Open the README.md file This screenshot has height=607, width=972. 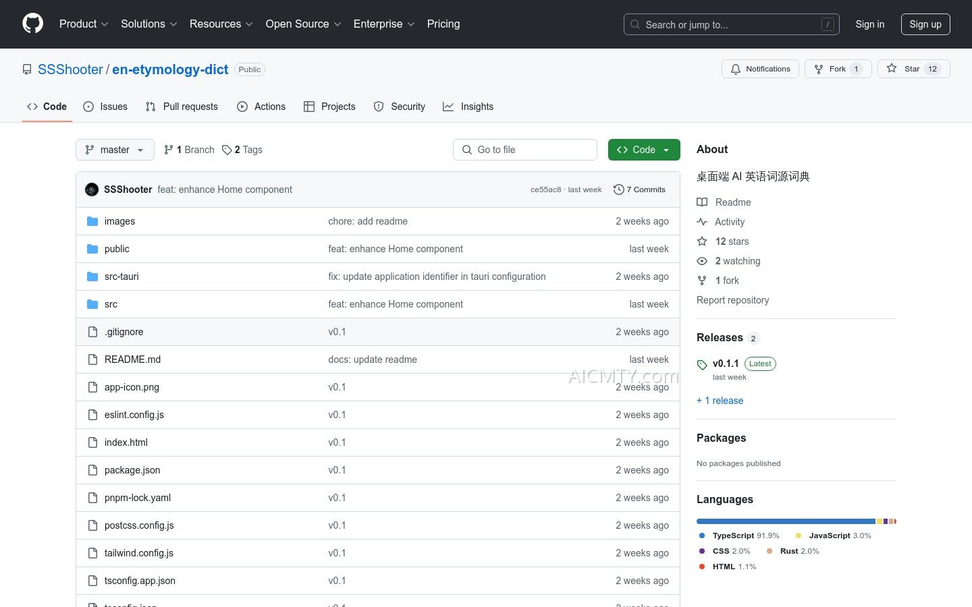[x=132, y=359]
